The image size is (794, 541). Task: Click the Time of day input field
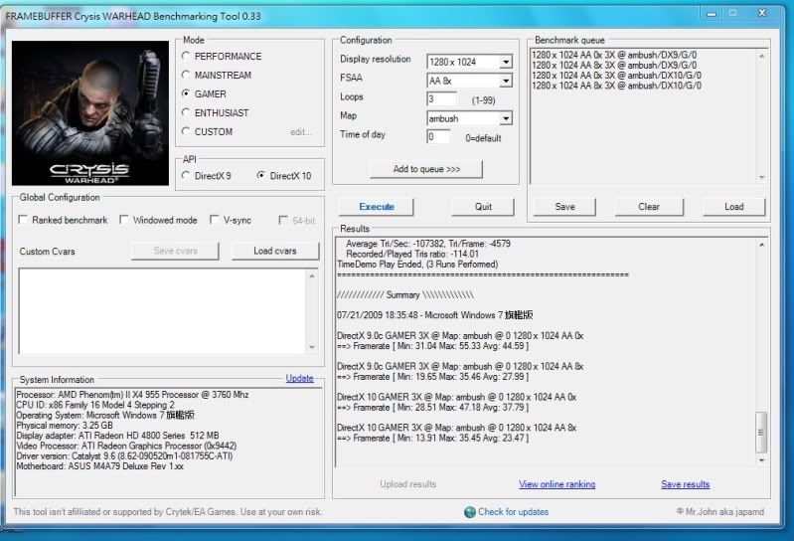tap(438, 137)
